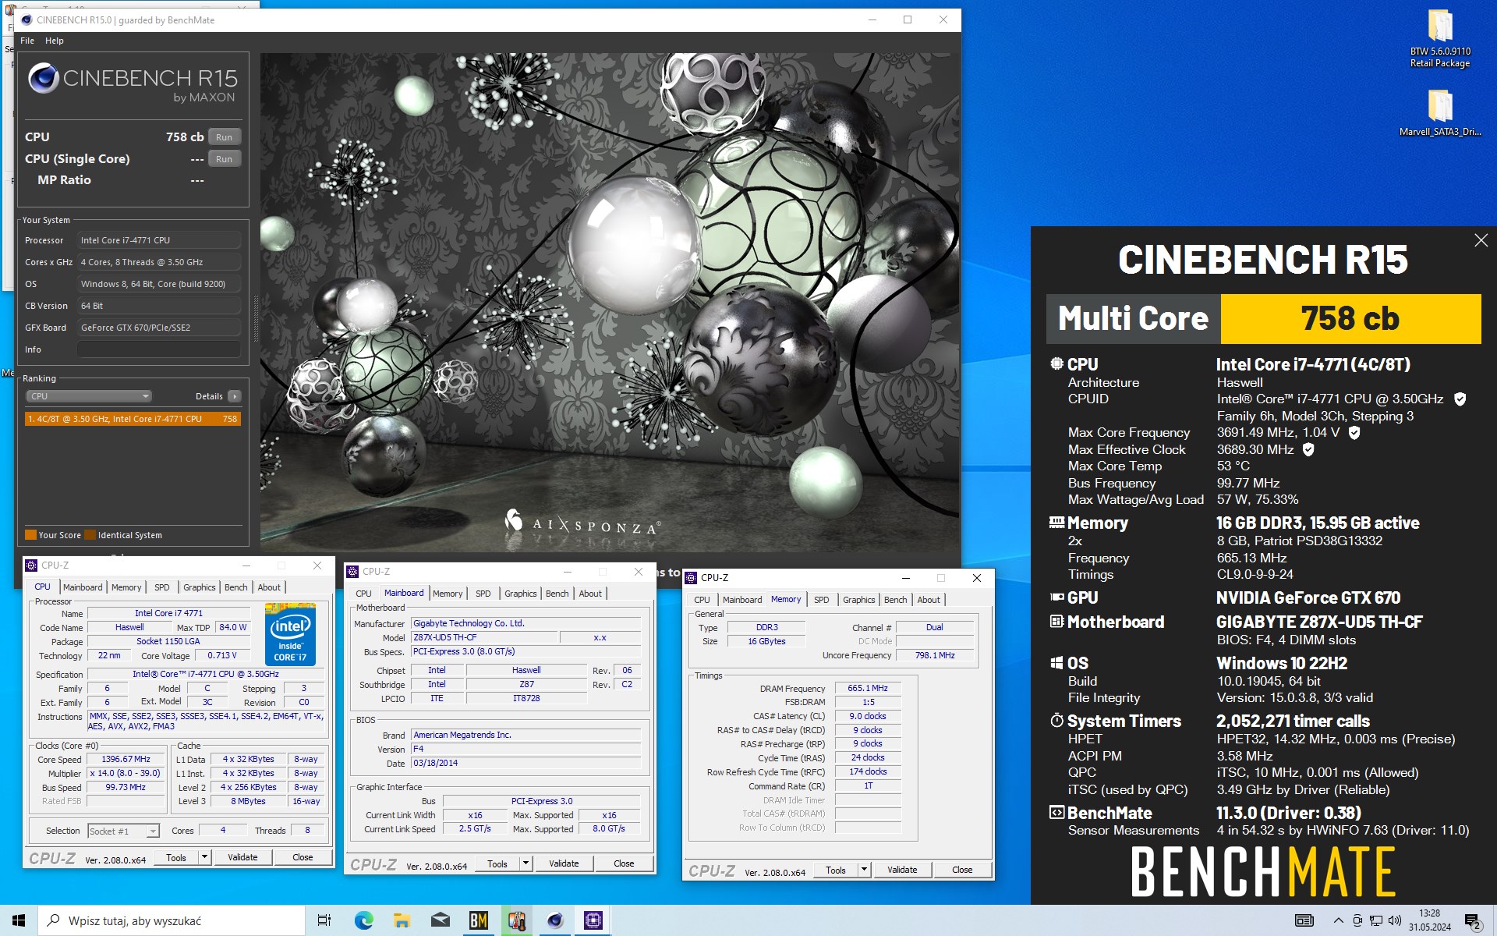Open volume control in system tray
1497x936 pixels.
tap(1395, 920)
